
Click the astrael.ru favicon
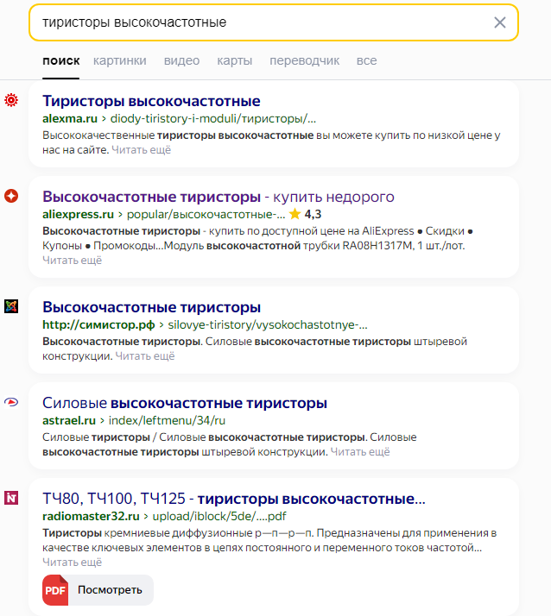[x=11, y=402]
